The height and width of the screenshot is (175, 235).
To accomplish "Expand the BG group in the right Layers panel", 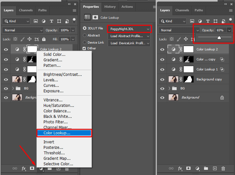I will [170, 88].
